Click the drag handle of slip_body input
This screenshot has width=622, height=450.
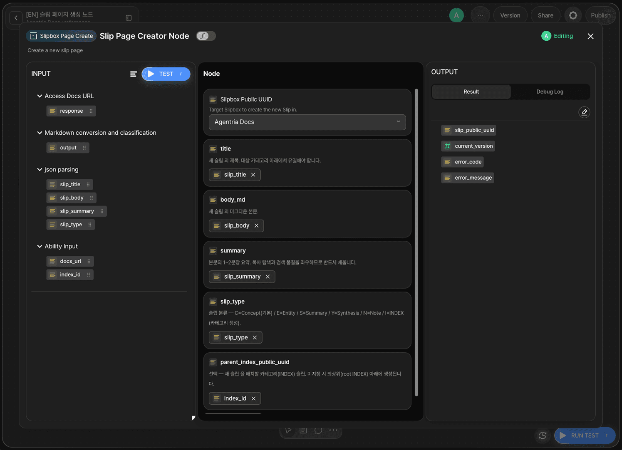pyautogui.click(x=92, y=198)
